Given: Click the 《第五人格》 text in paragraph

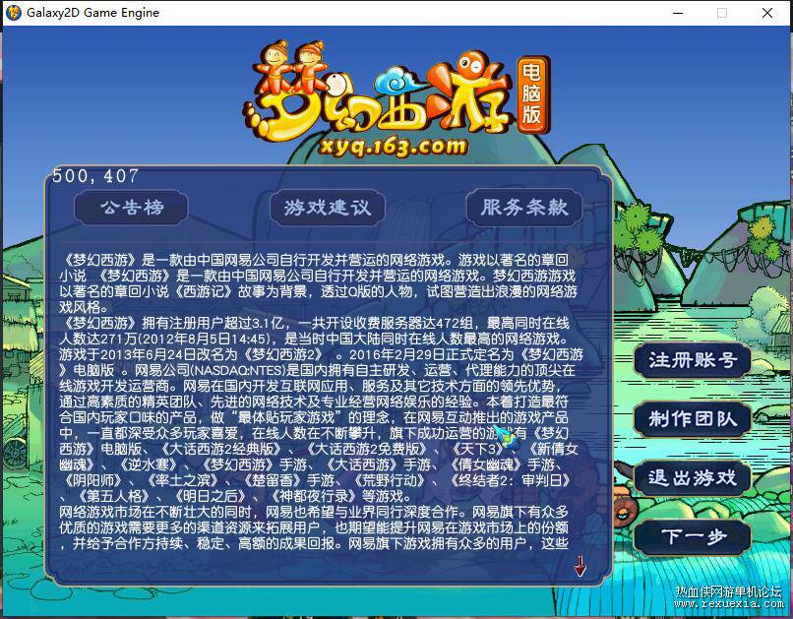Looking at the screenshot, I should pos(113,496).
